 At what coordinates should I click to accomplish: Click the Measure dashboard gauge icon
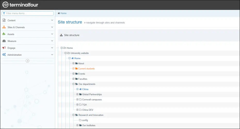point(4,41)
